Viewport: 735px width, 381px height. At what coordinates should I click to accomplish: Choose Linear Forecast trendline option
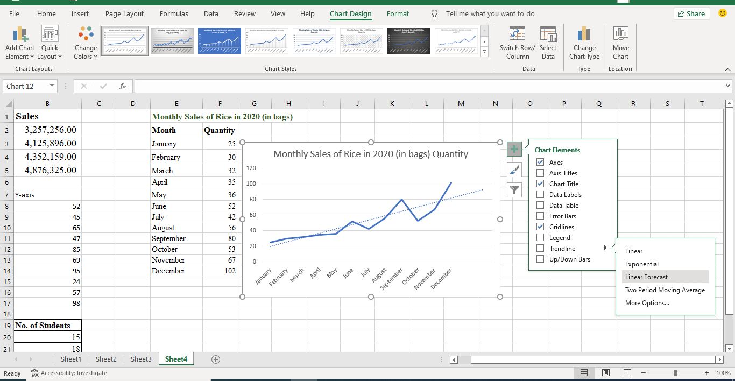(647, 277)
